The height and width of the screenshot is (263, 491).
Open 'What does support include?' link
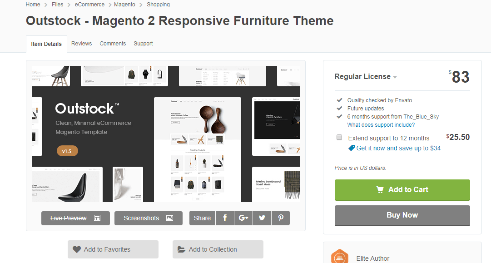(381, 124)
